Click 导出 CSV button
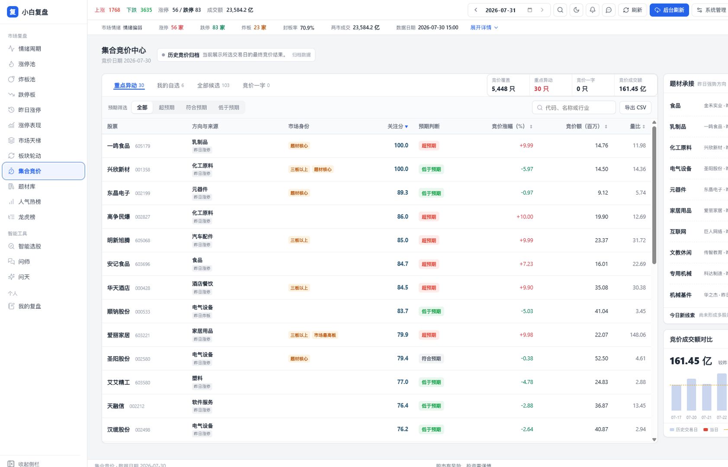 (635, 108)
